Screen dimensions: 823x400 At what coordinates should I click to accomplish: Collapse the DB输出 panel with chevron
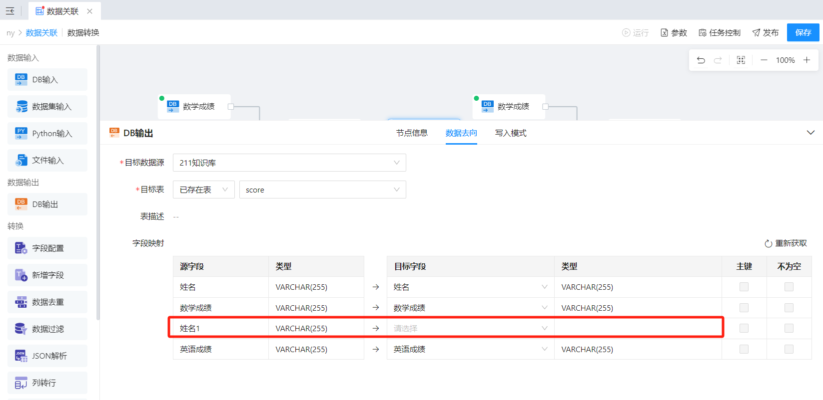click(x=811, y=133)
